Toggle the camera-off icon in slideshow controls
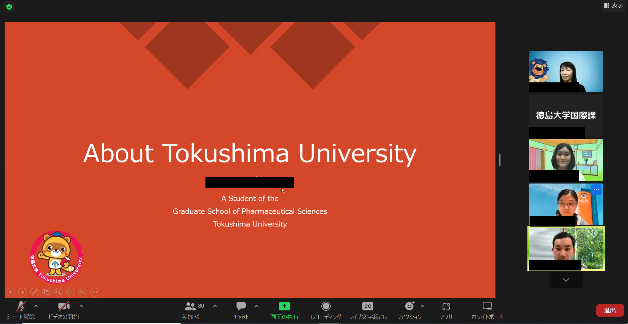628x324 pixels. [x=83, y=292]
